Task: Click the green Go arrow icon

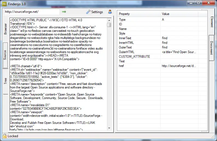Action: point(64,12)
